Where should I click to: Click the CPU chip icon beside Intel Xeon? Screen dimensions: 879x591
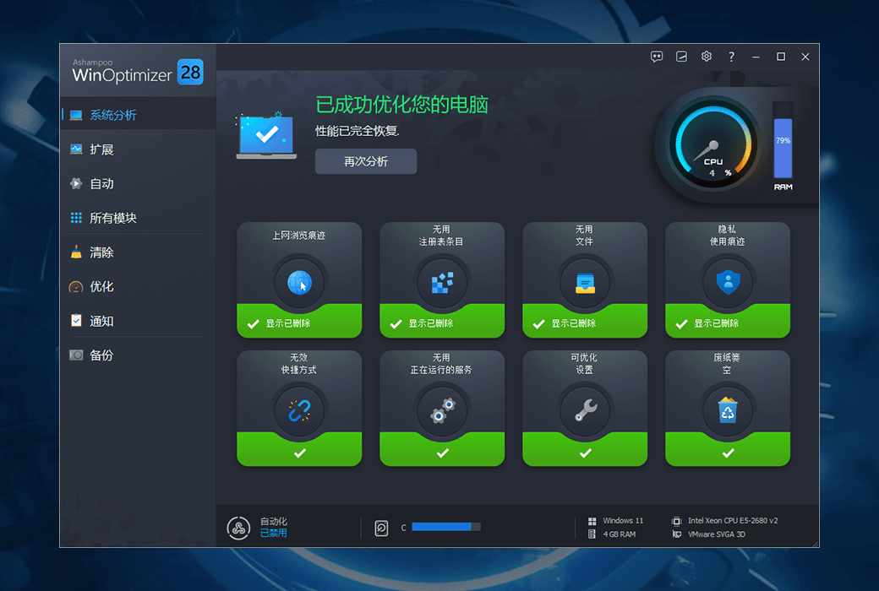pyautogui.click(x=677, y=521)
